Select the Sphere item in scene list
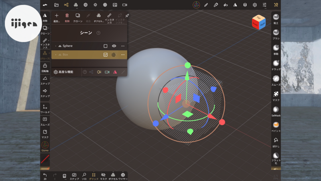 tap(89, 46)
